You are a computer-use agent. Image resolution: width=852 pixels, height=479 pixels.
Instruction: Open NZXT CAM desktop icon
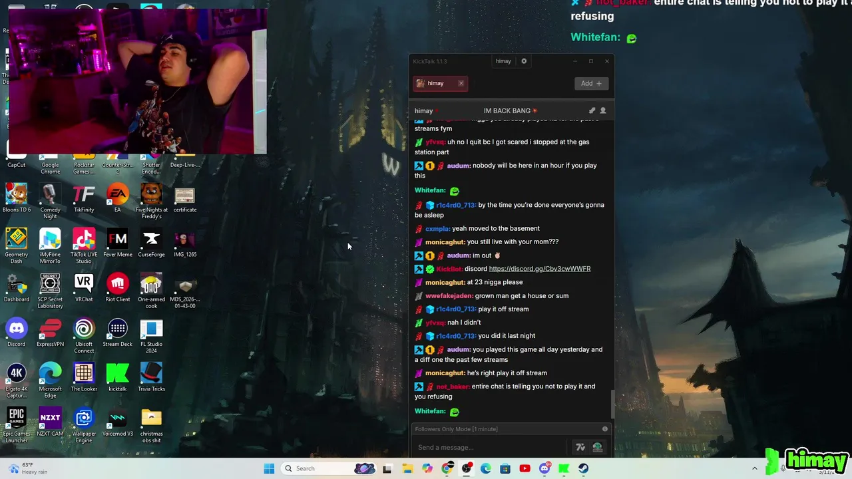tap(50, 422)
